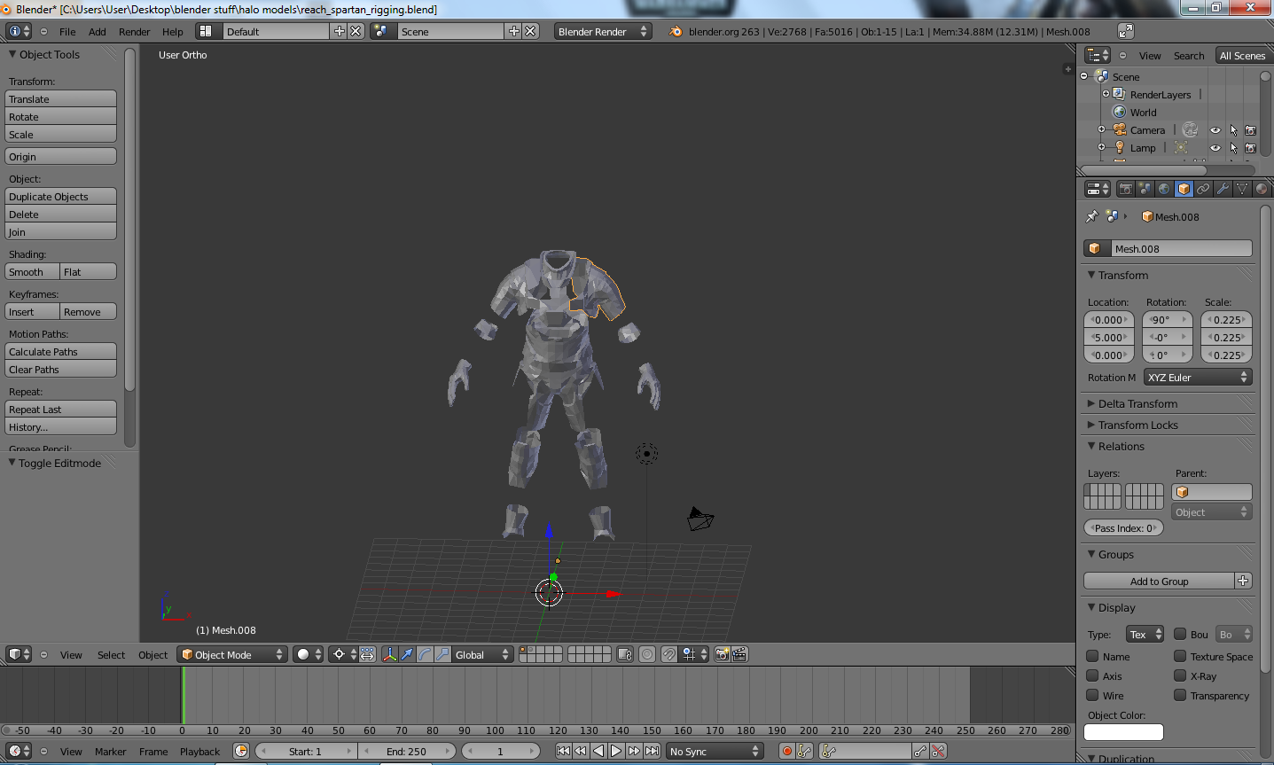Toggle manipulate center points icon
This screenshot has width=1274, height=765.
[x=367, y=654]
